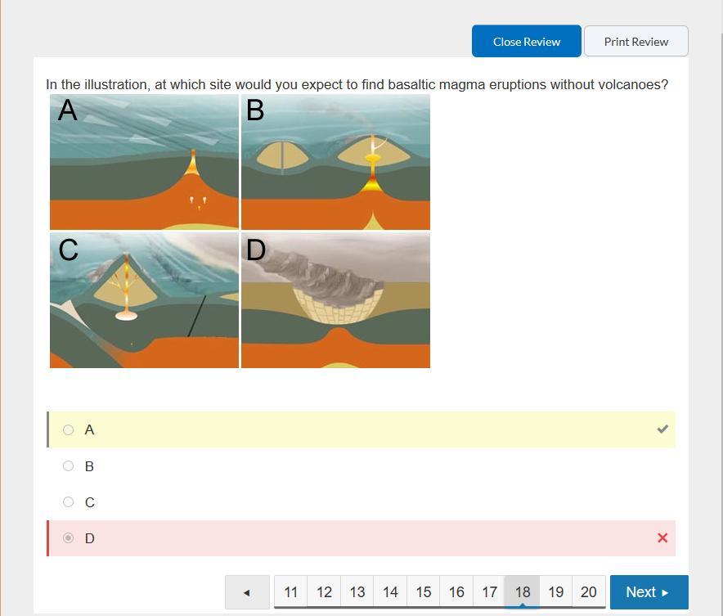Select radio button for answer D
This screenshot has width=723, height=616.
68,537
